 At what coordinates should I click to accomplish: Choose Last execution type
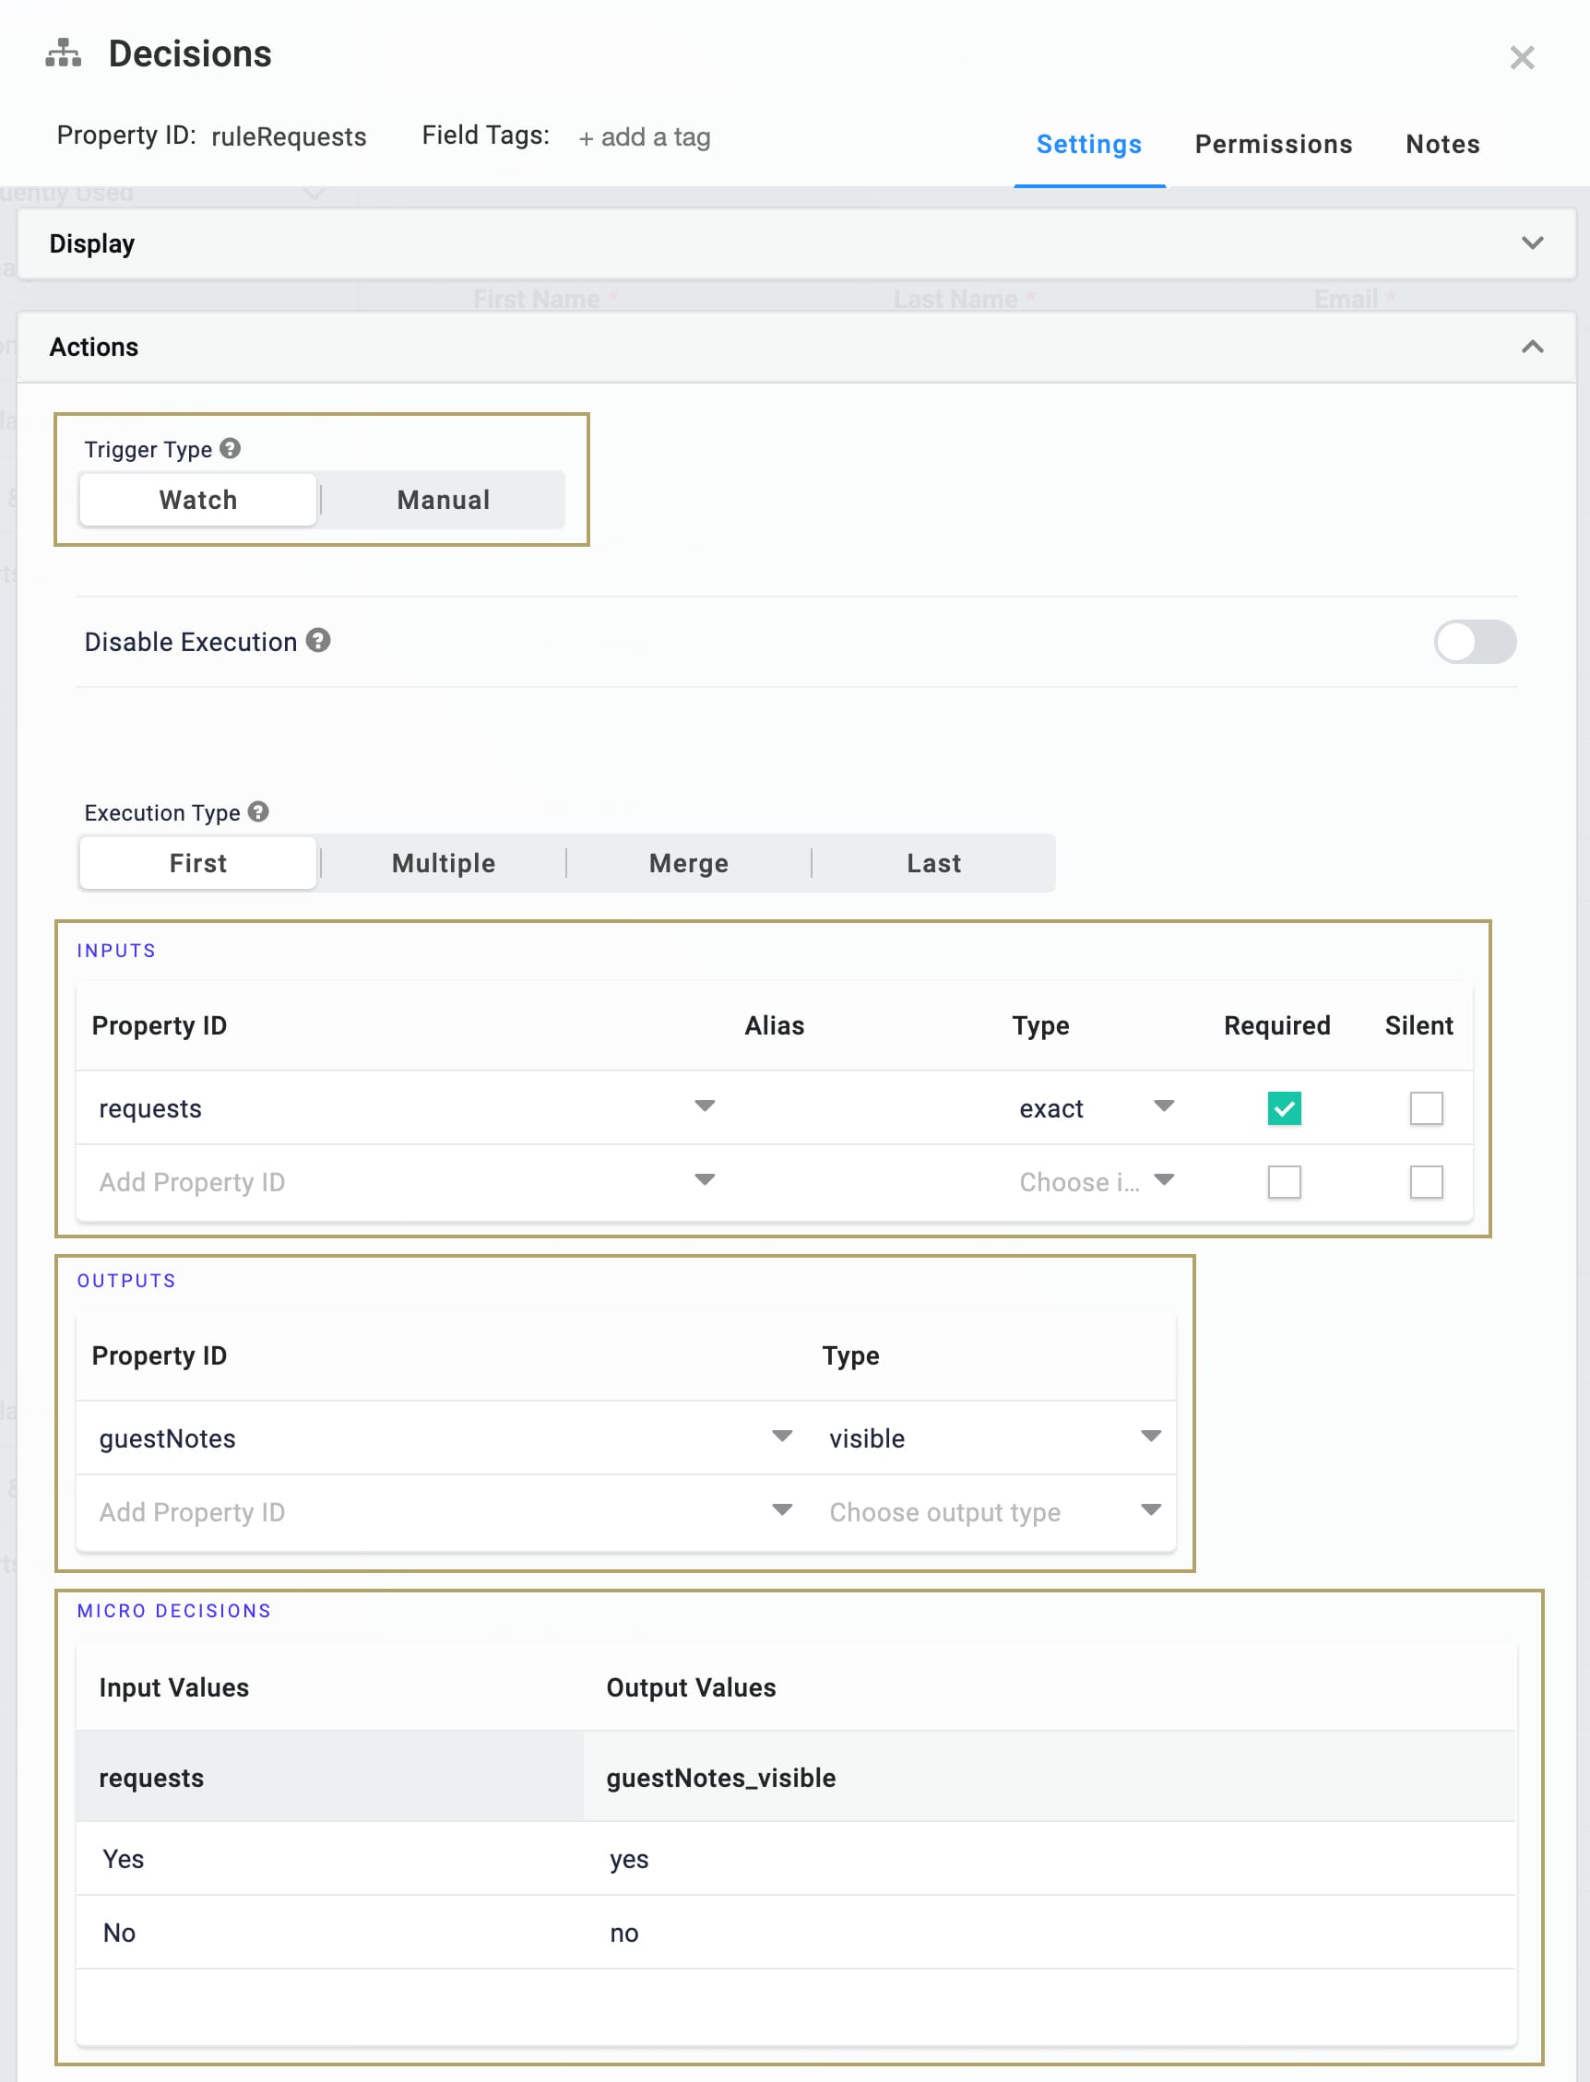[933, 863]
